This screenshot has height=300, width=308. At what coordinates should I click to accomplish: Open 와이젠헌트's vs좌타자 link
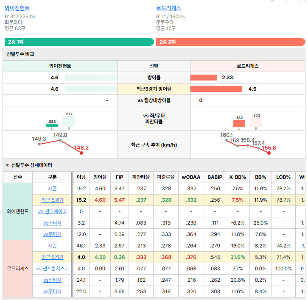pos(53,223)
